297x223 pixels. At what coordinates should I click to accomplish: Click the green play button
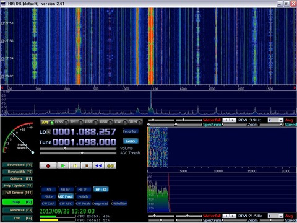coord(63,166)
